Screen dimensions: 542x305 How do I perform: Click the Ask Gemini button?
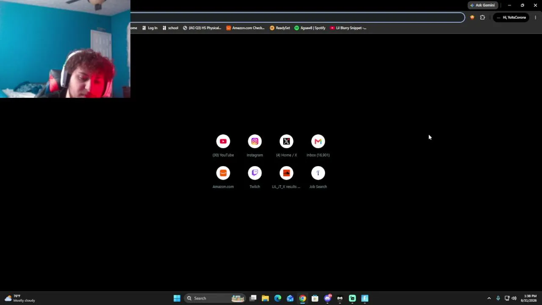click(482, 5)
